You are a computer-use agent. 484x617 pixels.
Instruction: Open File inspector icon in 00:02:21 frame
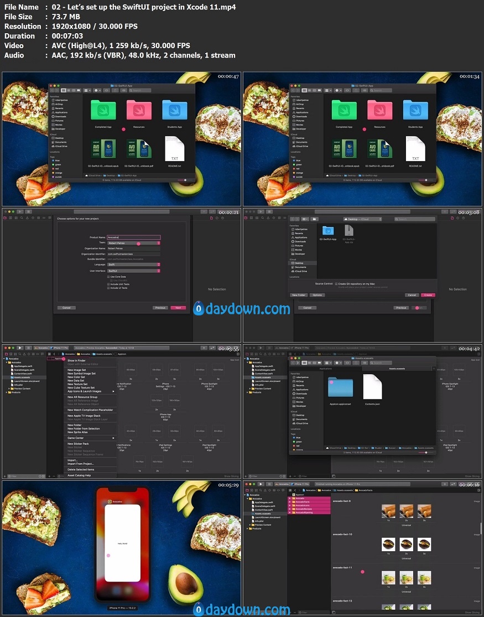[x=211, y=217]
